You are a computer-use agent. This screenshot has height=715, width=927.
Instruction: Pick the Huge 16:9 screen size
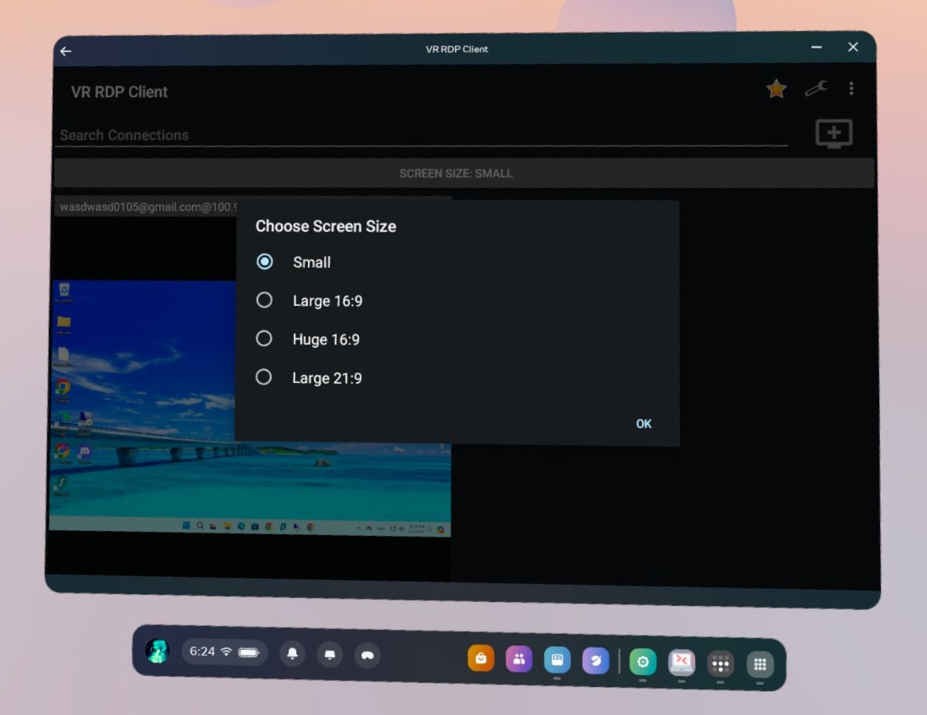264,339
